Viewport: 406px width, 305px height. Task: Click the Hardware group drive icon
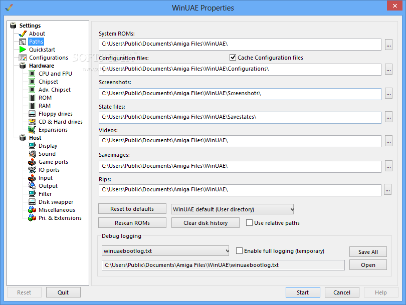click(23, 66)
